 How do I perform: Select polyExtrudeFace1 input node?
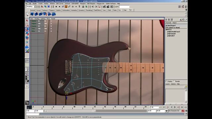coord(174,32)
